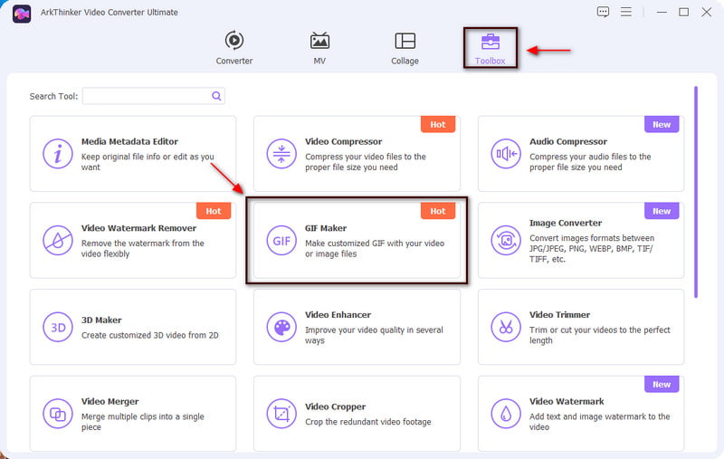Click the Media Metadata Editor info icon
The height and width of the screenshot is (459, 724).
pyautogui.click(x=58, y=154)
